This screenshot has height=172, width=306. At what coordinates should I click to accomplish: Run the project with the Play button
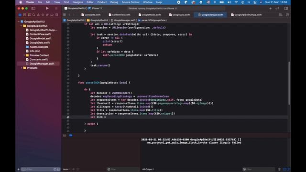47,9
